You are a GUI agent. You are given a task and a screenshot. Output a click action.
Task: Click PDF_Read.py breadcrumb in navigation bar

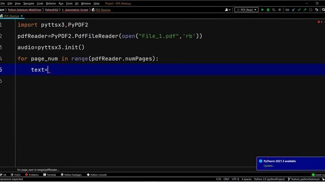pos(103,10)
